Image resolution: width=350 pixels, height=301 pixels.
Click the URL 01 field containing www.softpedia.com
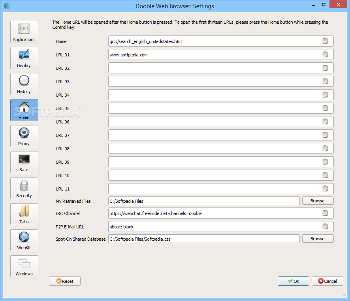pos(221,54)
